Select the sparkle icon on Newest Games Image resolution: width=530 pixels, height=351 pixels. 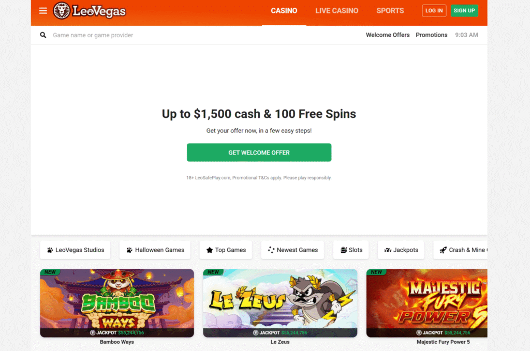click(x=271, y=250)
